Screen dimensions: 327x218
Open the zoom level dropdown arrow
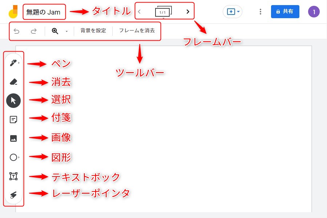click(x=66, y=31)
